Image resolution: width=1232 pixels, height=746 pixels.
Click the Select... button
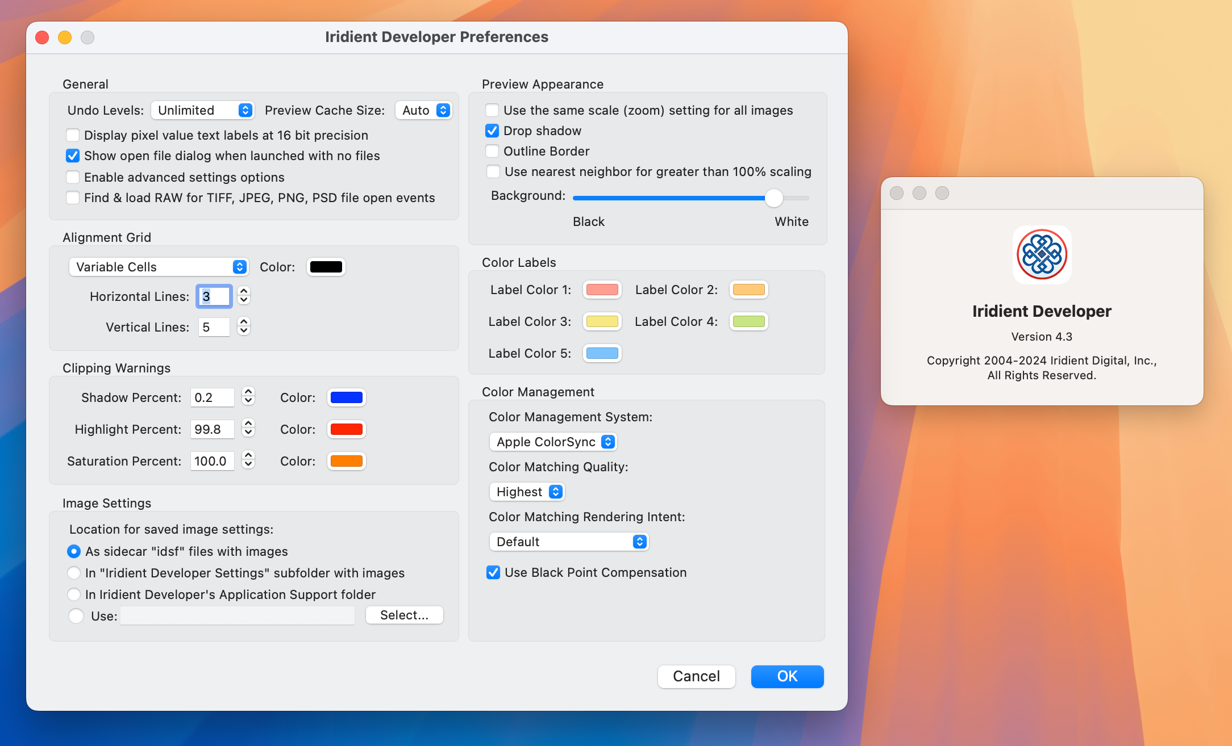point(405,615)
